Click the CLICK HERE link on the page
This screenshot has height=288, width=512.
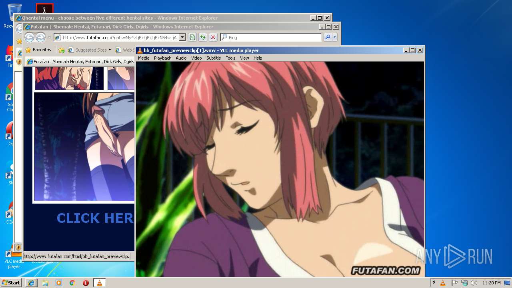coord(95,218)
